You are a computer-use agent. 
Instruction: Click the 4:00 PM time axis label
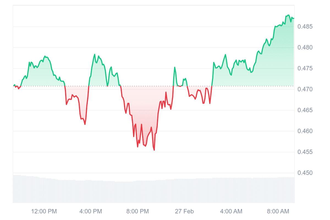(91, 211)
